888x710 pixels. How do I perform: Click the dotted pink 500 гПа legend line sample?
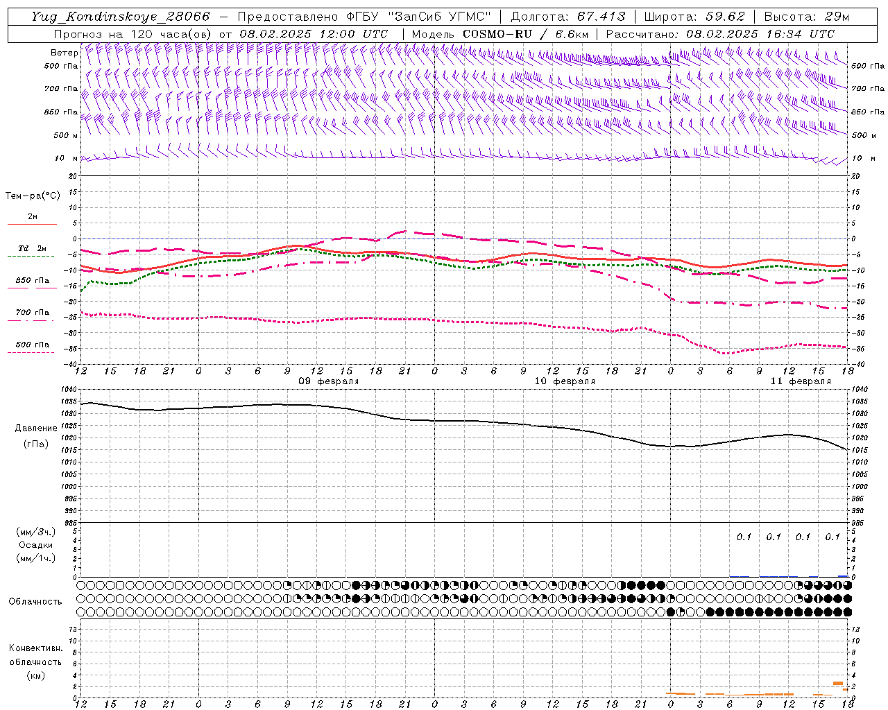click(31, 352)
